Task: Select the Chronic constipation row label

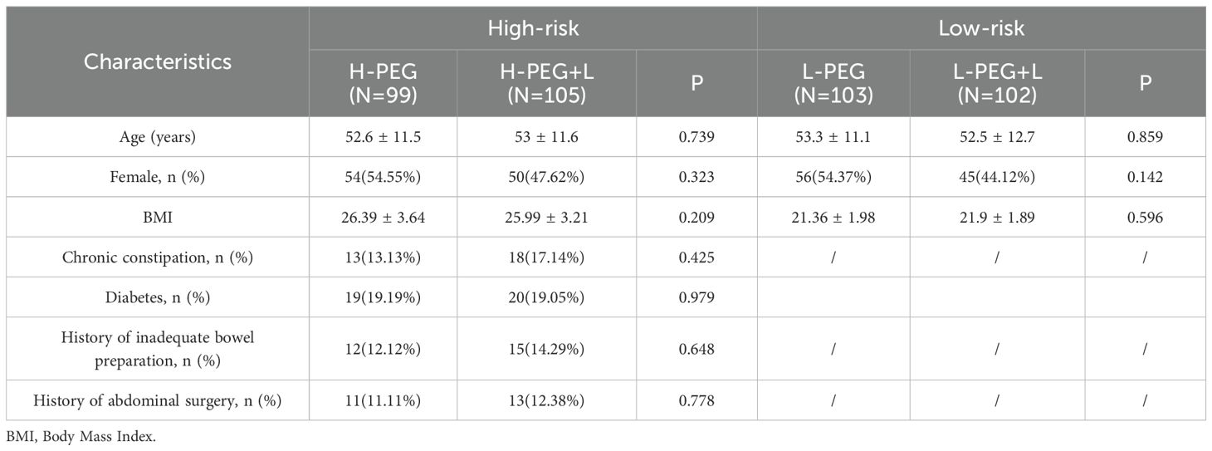Action: 158,257
